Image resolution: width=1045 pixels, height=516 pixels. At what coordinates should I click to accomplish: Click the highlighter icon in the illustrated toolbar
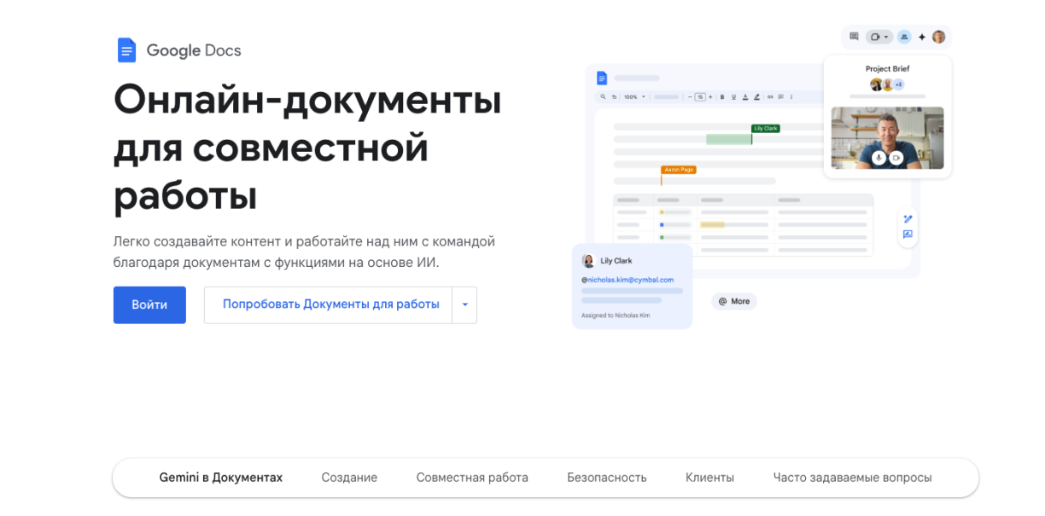click(x=756, y=97)
